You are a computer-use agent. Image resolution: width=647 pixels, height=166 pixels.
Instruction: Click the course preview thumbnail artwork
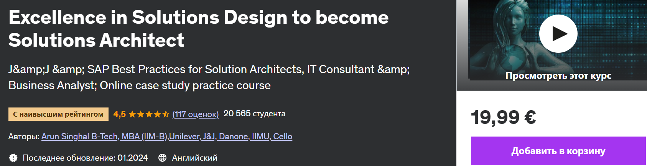495,38
